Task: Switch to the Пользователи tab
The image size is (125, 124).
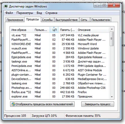Action: 101,20
